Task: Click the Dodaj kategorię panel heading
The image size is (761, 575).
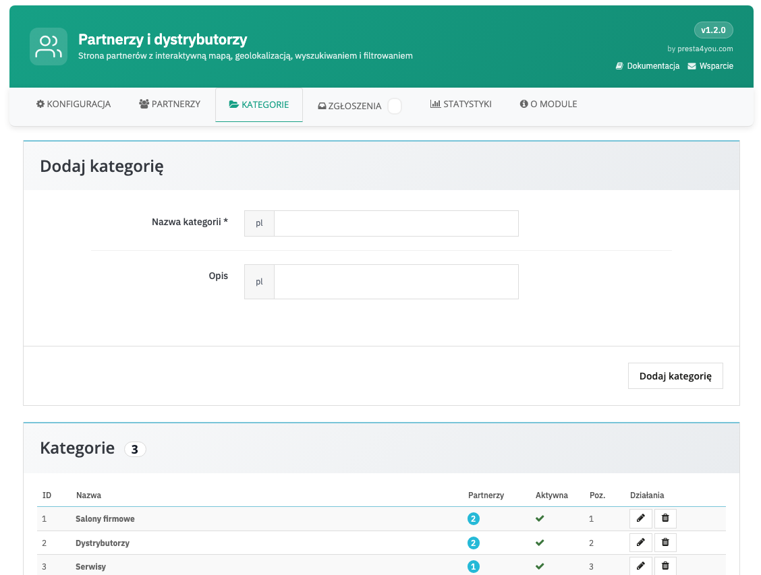Action: pyautogui.click(x=102, y=167)
